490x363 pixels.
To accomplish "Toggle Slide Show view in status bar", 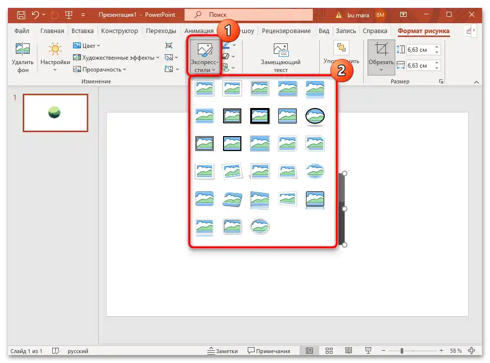I will [x=368, y=351].
